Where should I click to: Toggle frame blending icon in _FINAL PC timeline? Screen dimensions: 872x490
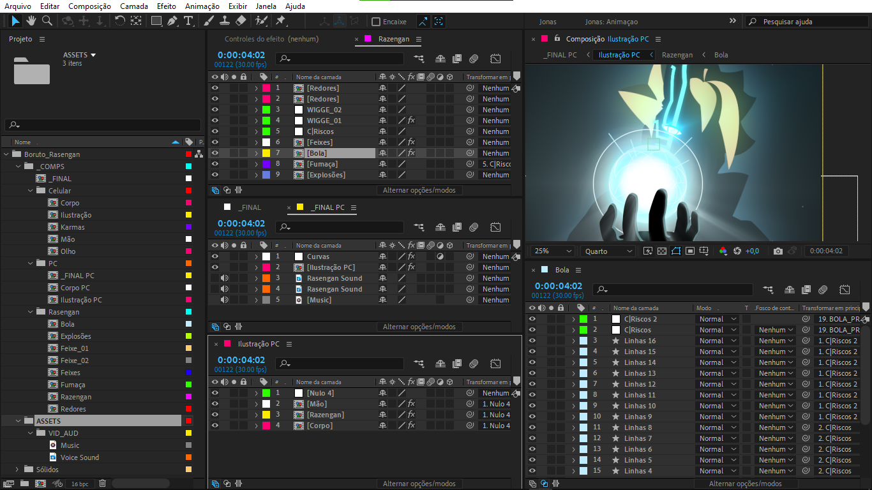(457, 227)
